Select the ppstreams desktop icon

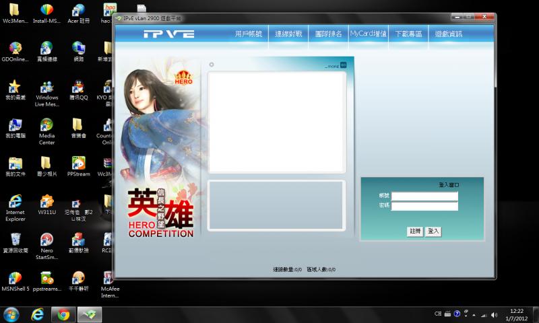46,282
